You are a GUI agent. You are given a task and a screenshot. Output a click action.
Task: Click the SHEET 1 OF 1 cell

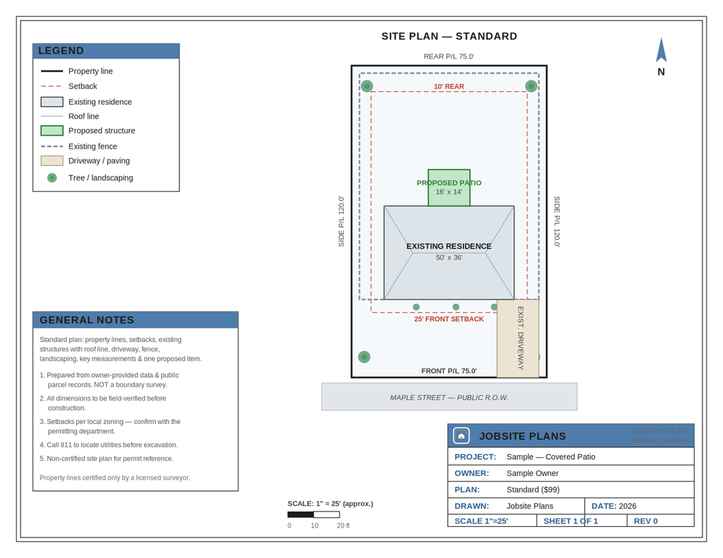[582, 521]
